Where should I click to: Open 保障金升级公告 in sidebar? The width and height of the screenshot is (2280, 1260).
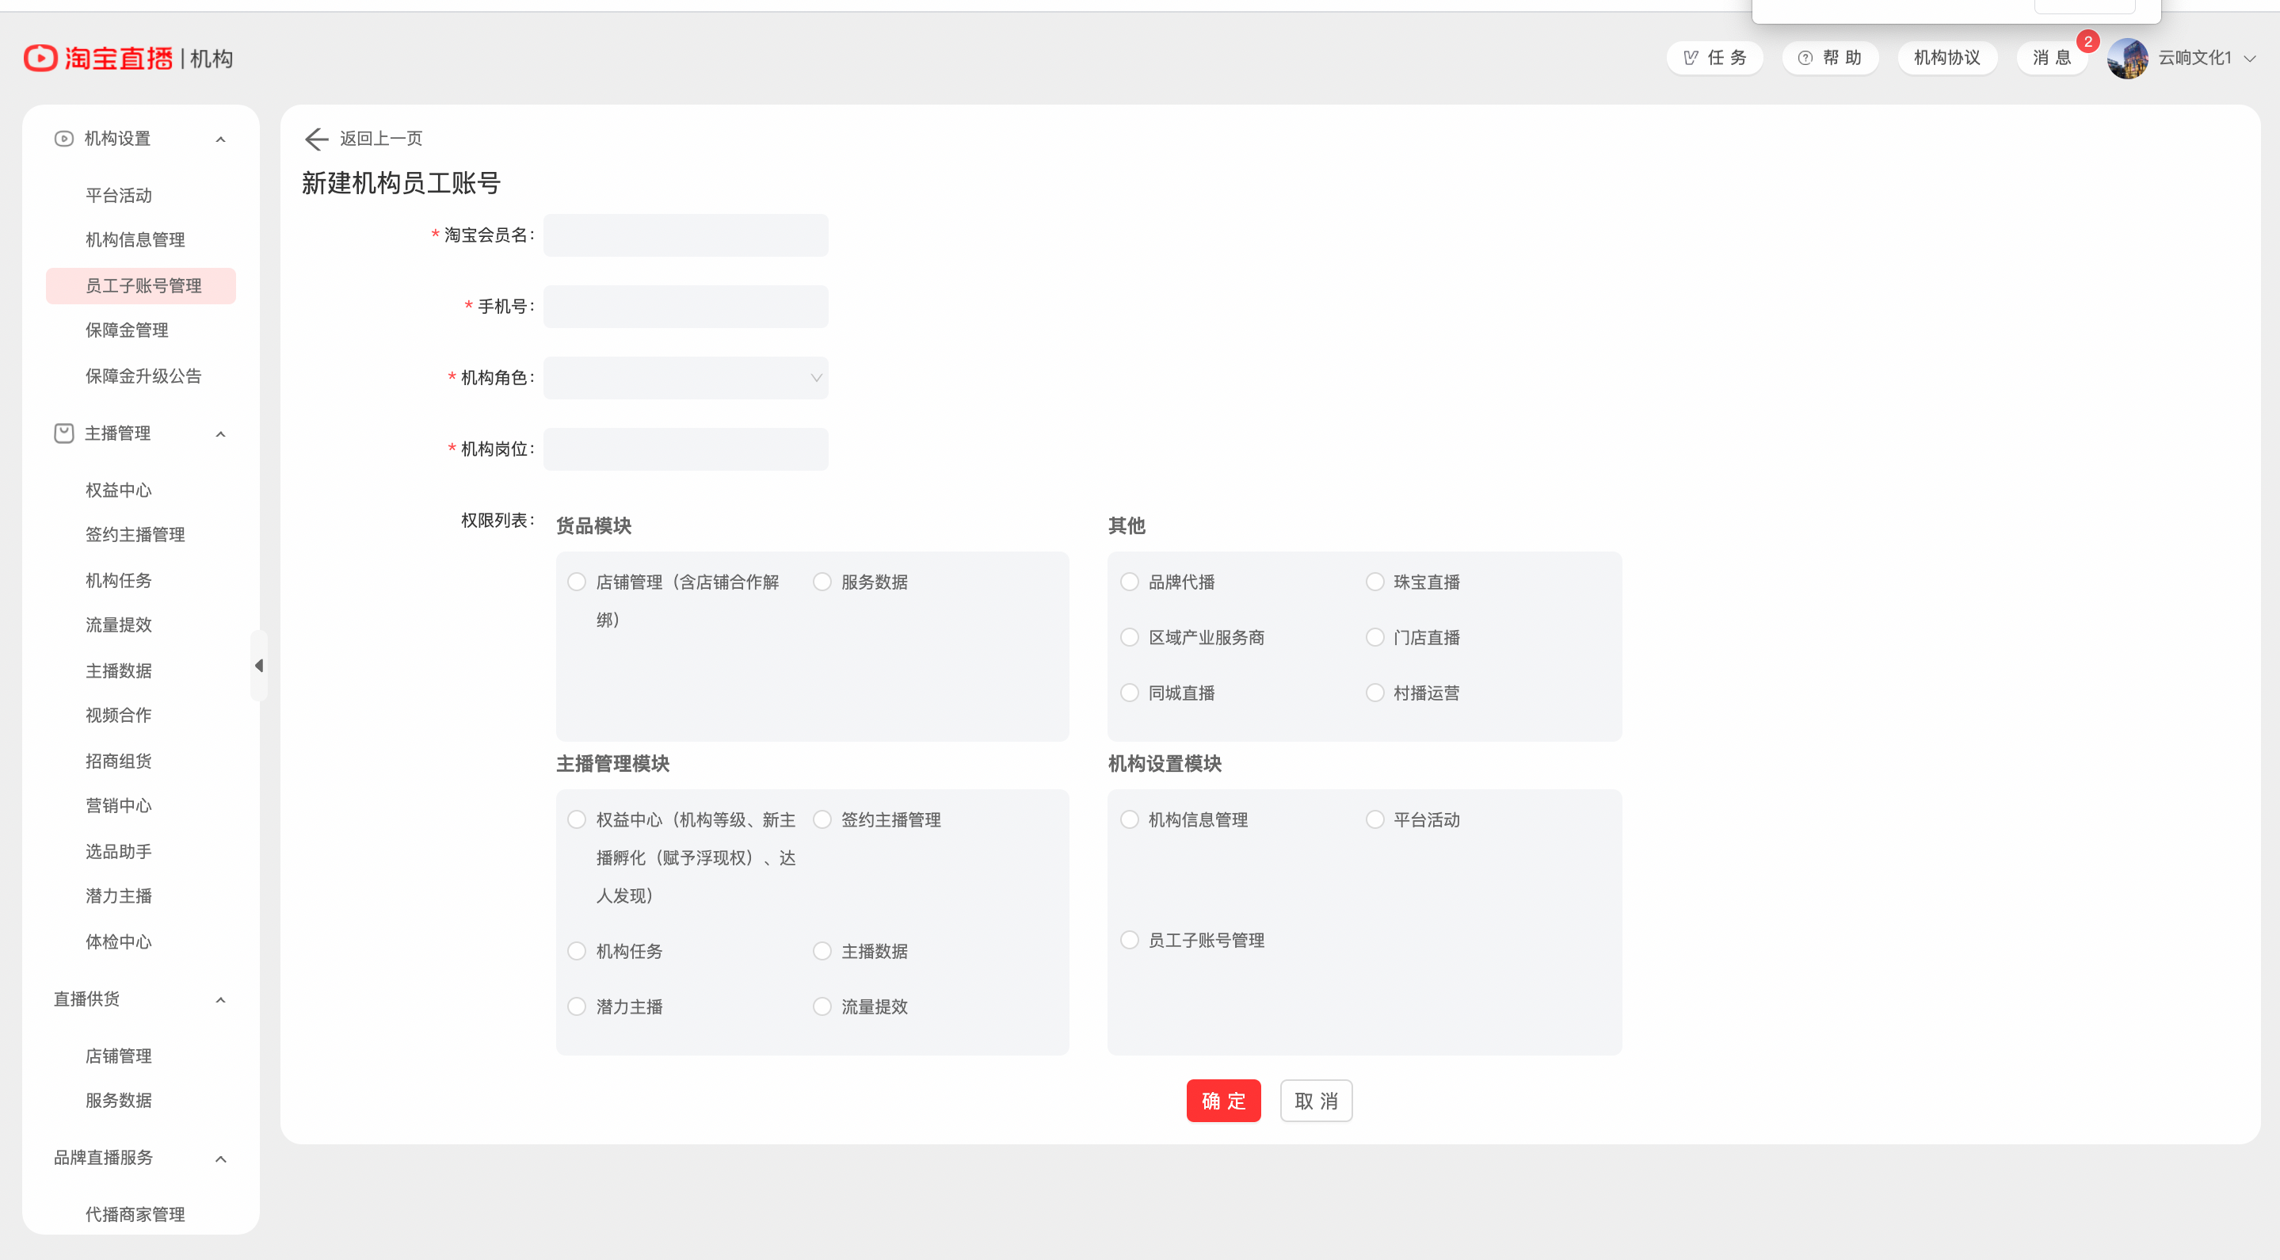[x=143, y=376]
